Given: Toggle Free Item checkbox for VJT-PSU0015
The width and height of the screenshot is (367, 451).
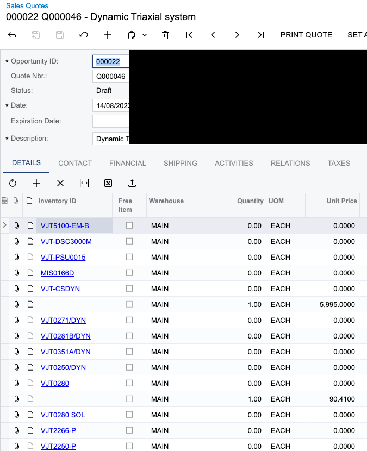Looking at the screenshot, I should [129, 257].
